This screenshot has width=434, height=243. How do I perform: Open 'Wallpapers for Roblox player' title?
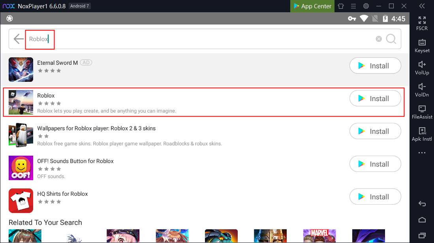pos(96,128)
